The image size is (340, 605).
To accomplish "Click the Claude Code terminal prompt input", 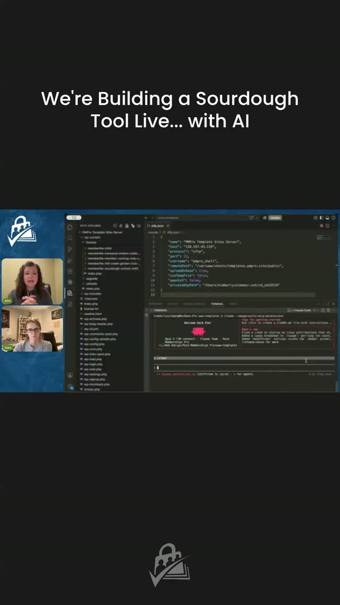I will [x=243, y=367].
